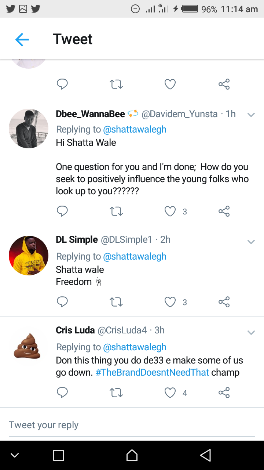Open @shattawalegh mention in Dbee_WannaBee's reply
Image resolution: width=264 pixels, height=470 pixels.
coord(135,129)
